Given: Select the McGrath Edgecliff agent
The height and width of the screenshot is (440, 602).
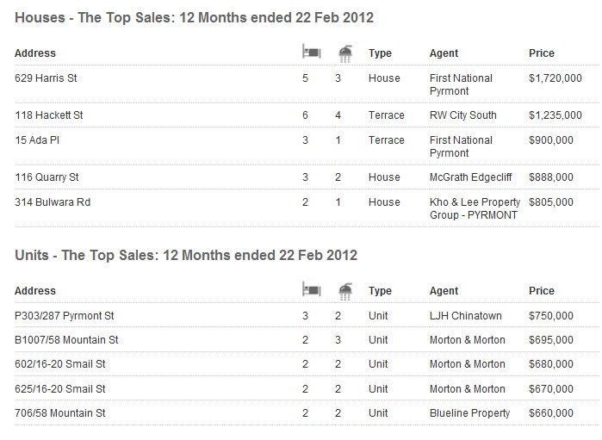Looking at the screenshot, I should 470,177.
